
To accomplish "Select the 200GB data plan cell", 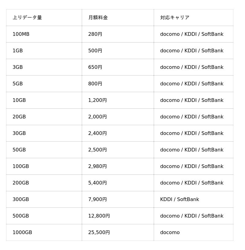I will click(44, 183).
